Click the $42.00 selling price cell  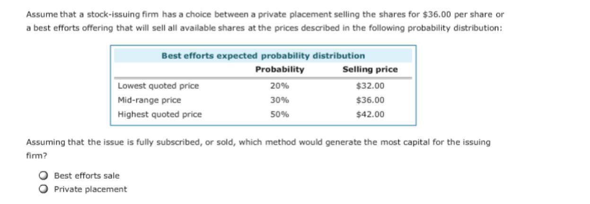[370, 114]
